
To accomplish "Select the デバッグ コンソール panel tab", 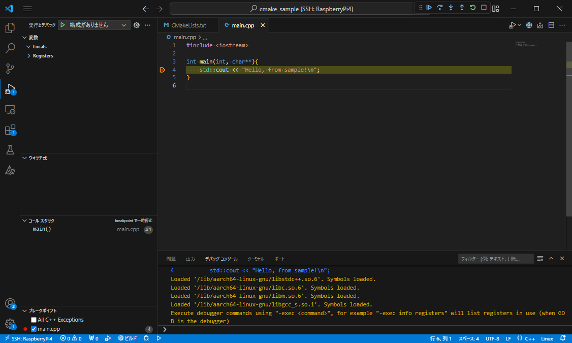I will [221, 259].
